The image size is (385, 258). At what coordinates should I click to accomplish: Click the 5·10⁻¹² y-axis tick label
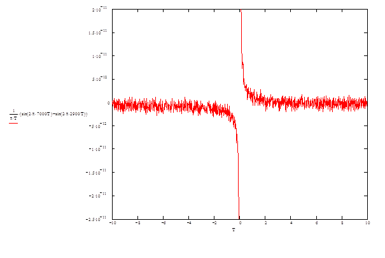coord(101,80)
